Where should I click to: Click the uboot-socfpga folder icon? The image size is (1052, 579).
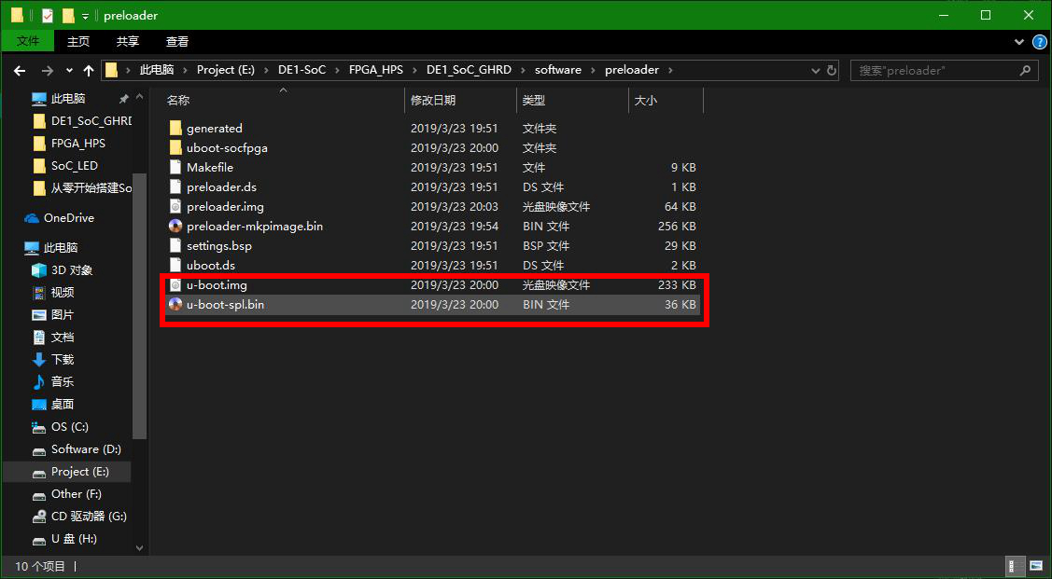tap(175, 147)
